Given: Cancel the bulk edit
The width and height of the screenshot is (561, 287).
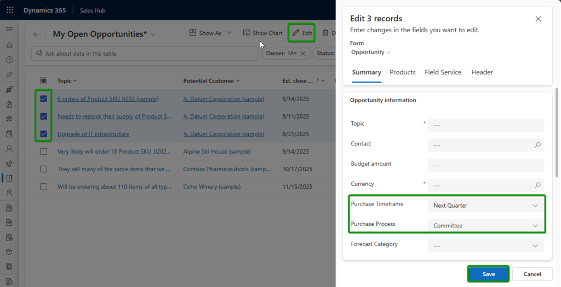Looking at the screenshot, I should click(x=532, y=274).
